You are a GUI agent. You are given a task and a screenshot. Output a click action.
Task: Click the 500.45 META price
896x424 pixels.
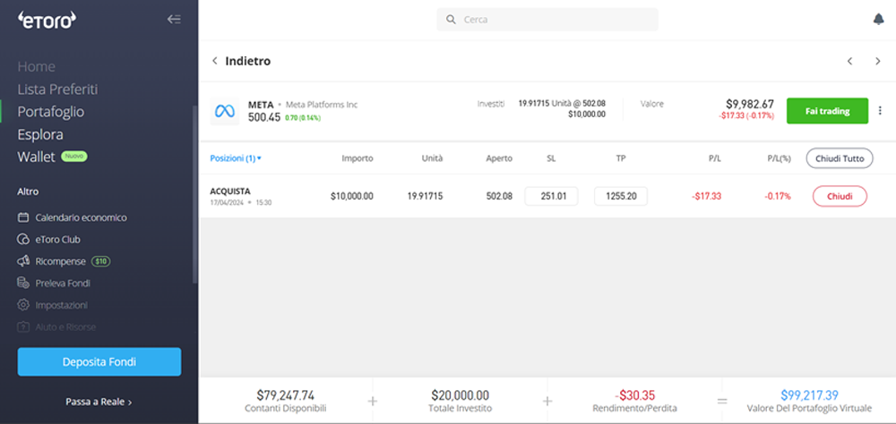(264, 117)
